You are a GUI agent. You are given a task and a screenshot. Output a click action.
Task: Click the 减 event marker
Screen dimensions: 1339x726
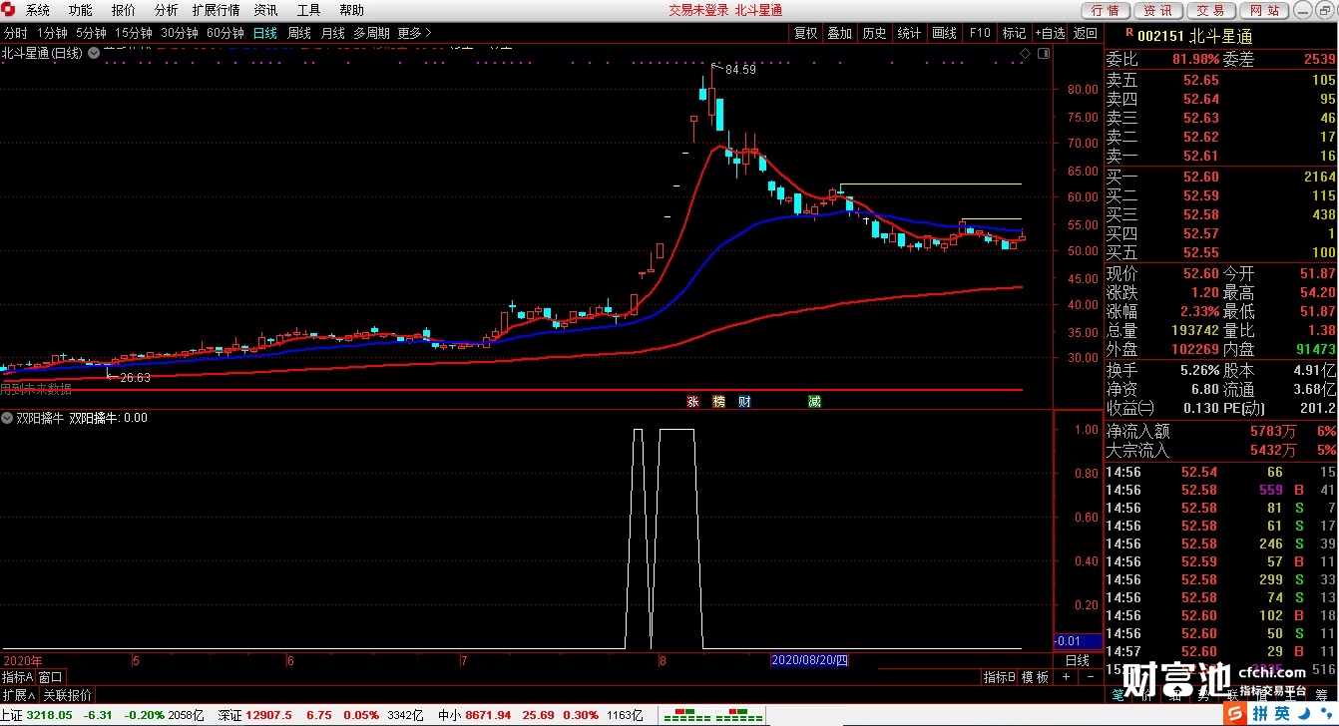coord(814,401)
